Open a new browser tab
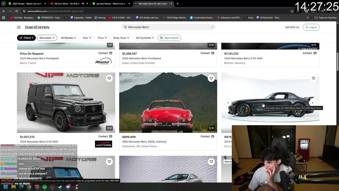 [177, 4]
